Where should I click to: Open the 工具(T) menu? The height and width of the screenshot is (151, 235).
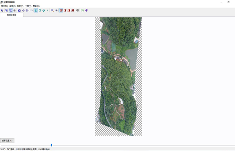pyautogui.click(x=28, y=6)
